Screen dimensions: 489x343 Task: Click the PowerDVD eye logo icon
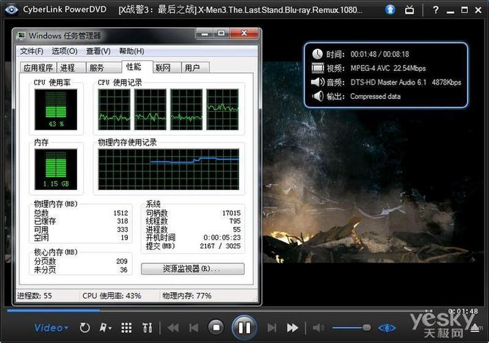(x=11, y=9)
